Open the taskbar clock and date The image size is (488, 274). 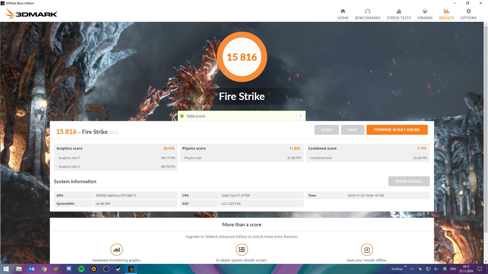(466, 269)
